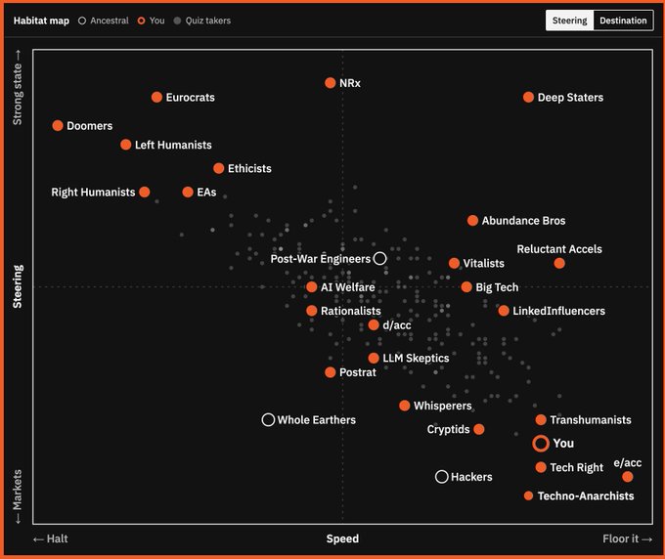This screenshot has width=665, height=559.
Task: Select the Whisperers orange dot
Action: (404, 406)
